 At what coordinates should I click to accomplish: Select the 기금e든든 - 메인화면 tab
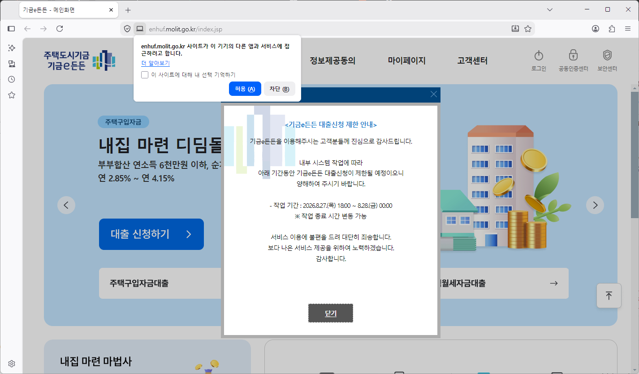click(x=68, y=10)
